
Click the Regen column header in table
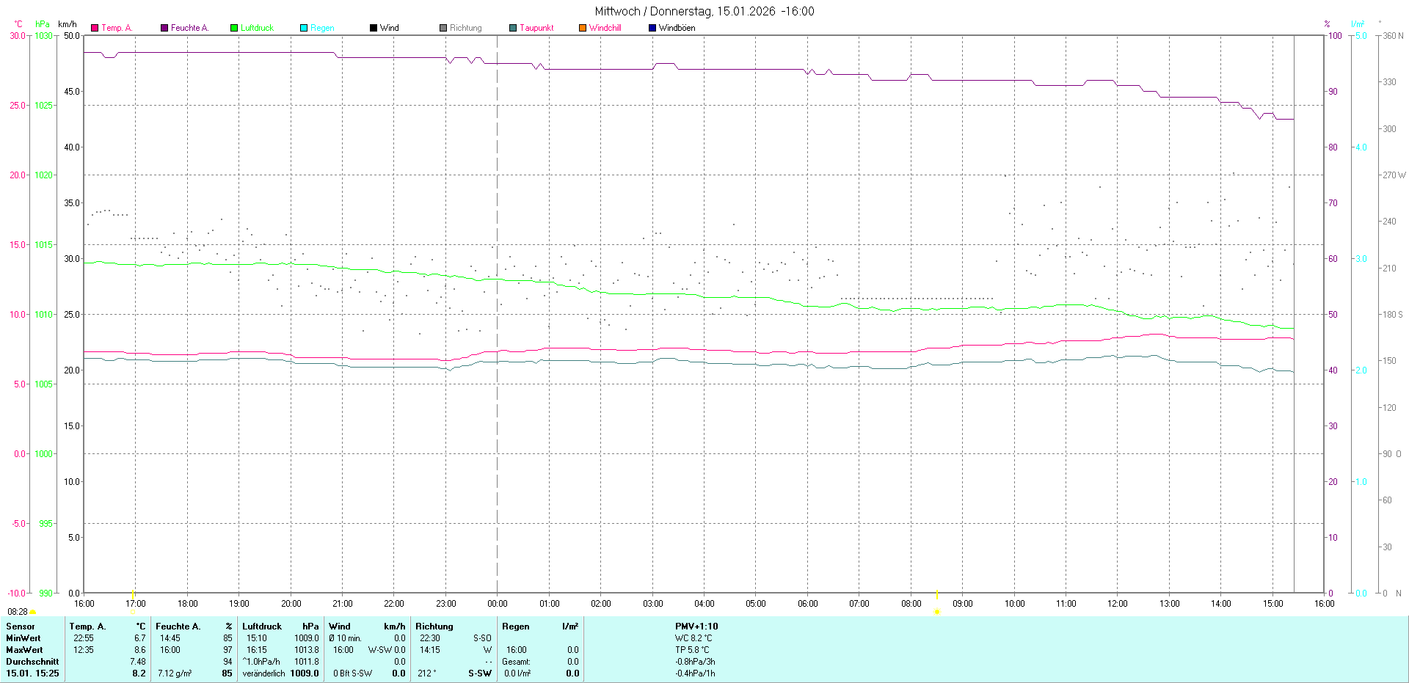(x=516, y=627)
